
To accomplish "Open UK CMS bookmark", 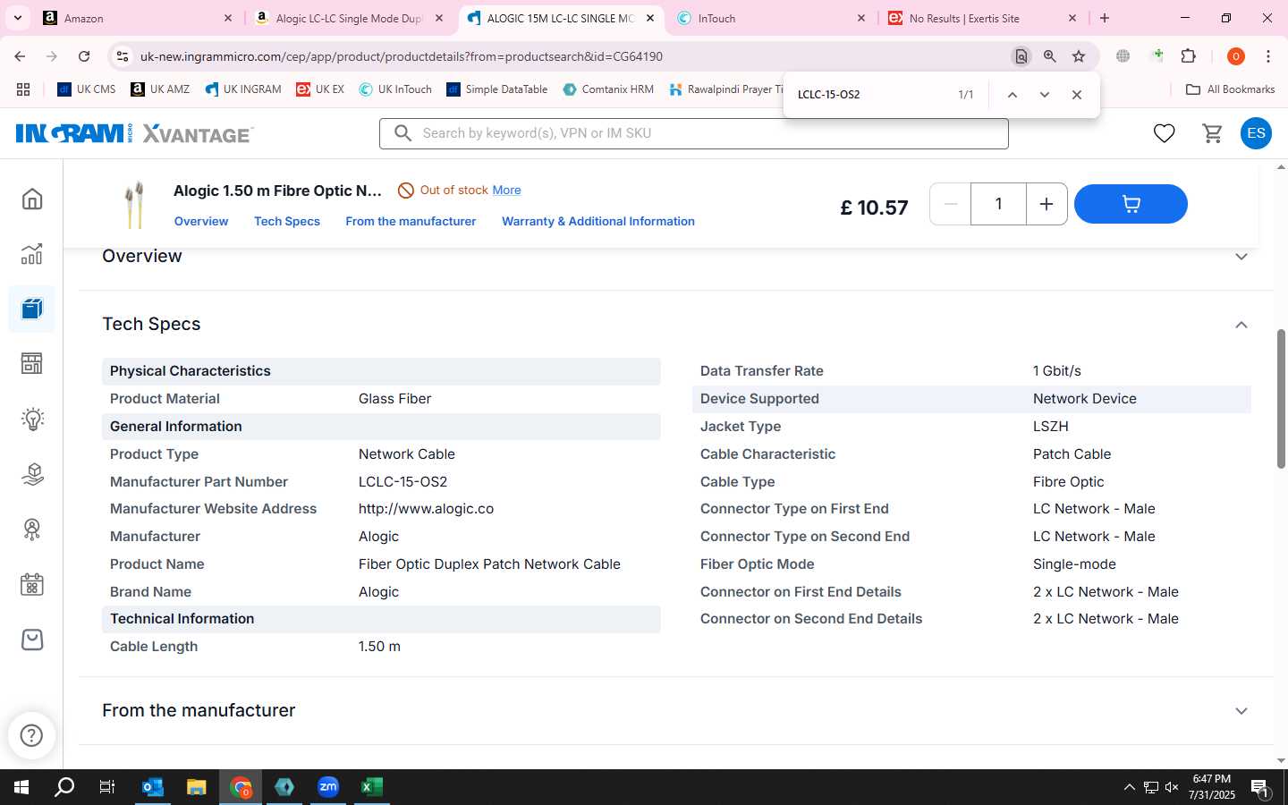I will [87, 89].
